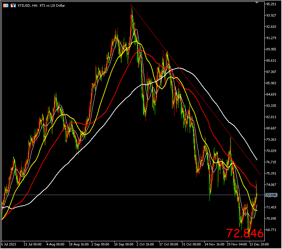
Task: Click price level 71.419 on the scale
Action: (x=271, y=207)
